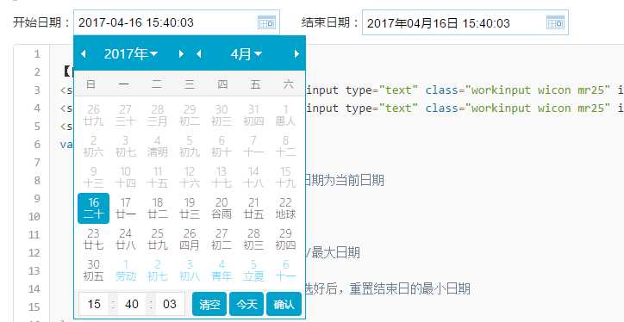Go to previous month arrow
The image size is (624, 322).
(198, 53)
